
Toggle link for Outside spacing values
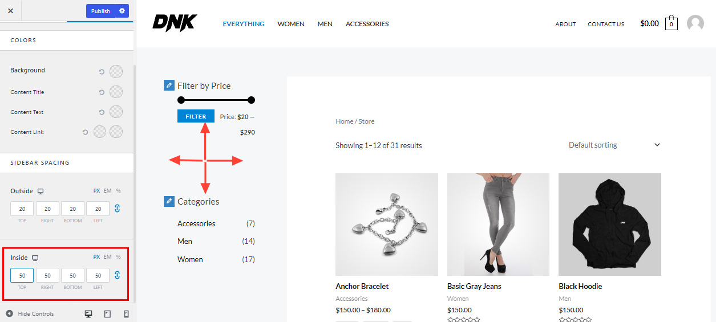click(117, 209)
